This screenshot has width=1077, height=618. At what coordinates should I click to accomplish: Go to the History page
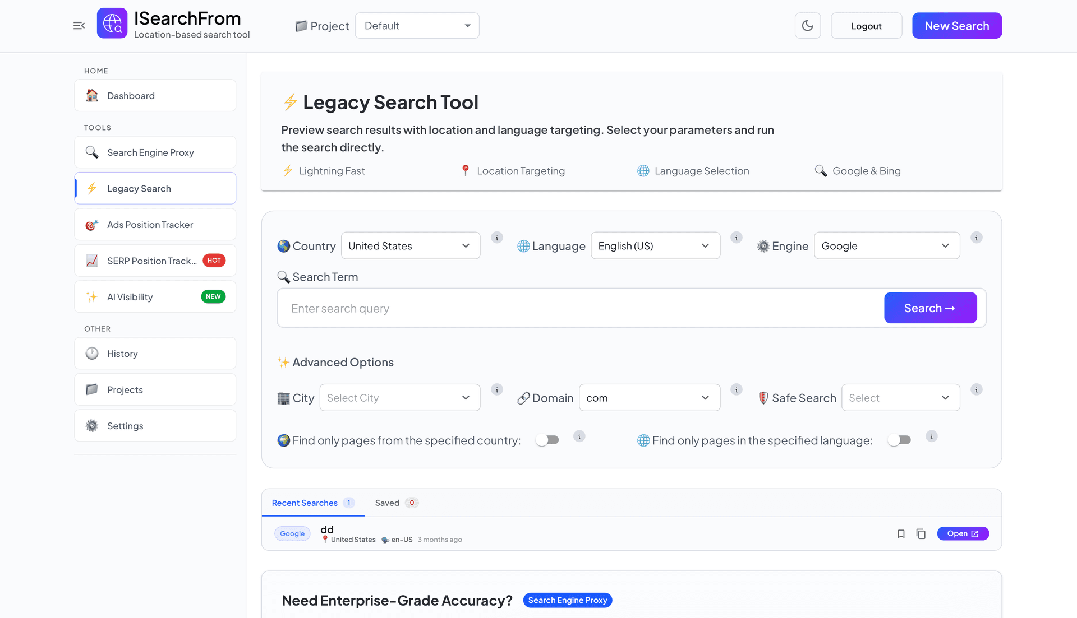pos(155,354)
